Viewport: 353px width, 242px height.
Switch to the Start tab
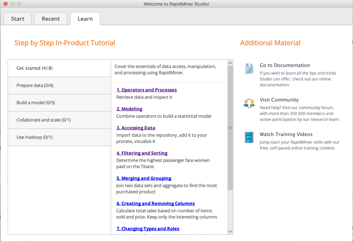[x=17, y=19]
